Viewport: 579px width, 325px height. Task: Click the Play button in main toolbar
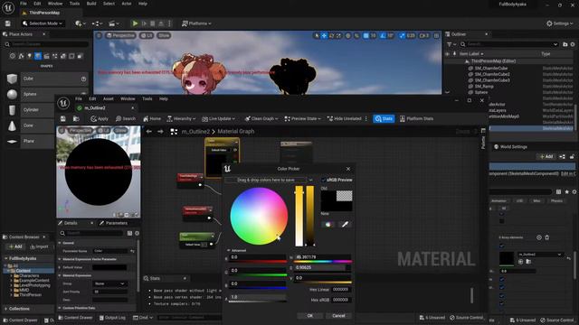click(x=135, y=23)
